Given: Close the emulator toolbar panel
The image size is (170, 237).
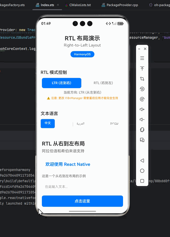Looking at the screenshot, I should tap(145, 49).
